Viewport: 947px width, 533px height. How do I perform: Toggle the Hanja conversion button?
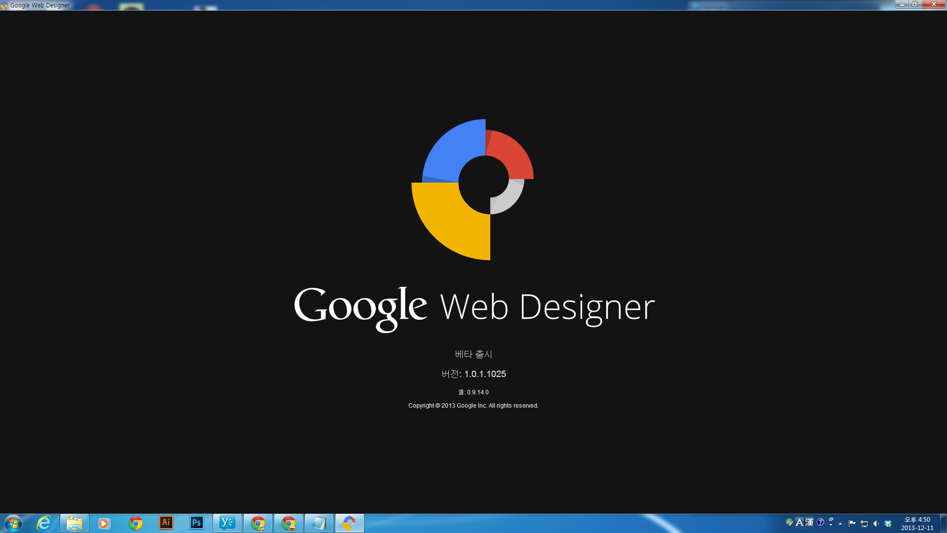point(809,522)
